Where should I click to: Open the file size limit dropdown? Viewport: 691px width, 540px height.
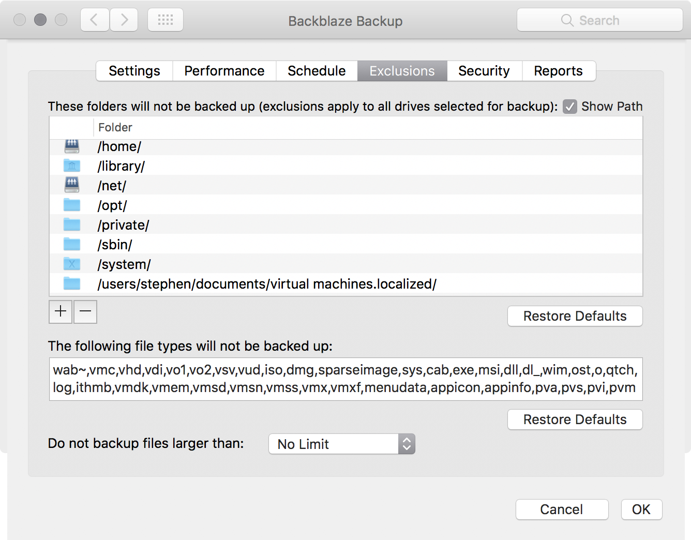[342, 444]
